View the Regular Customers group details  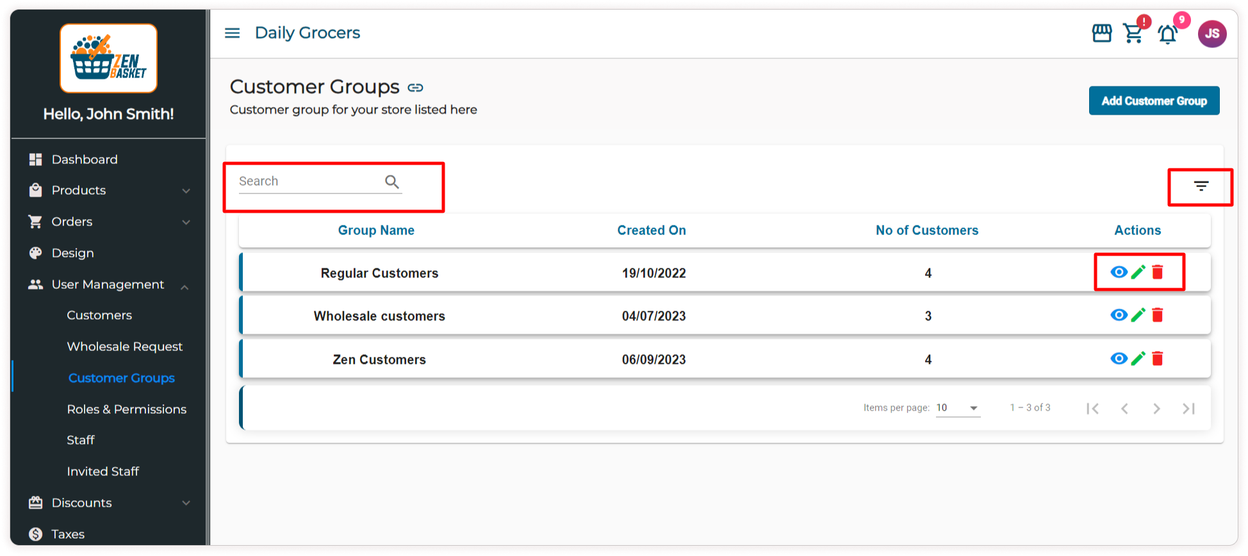[1119, 272]
